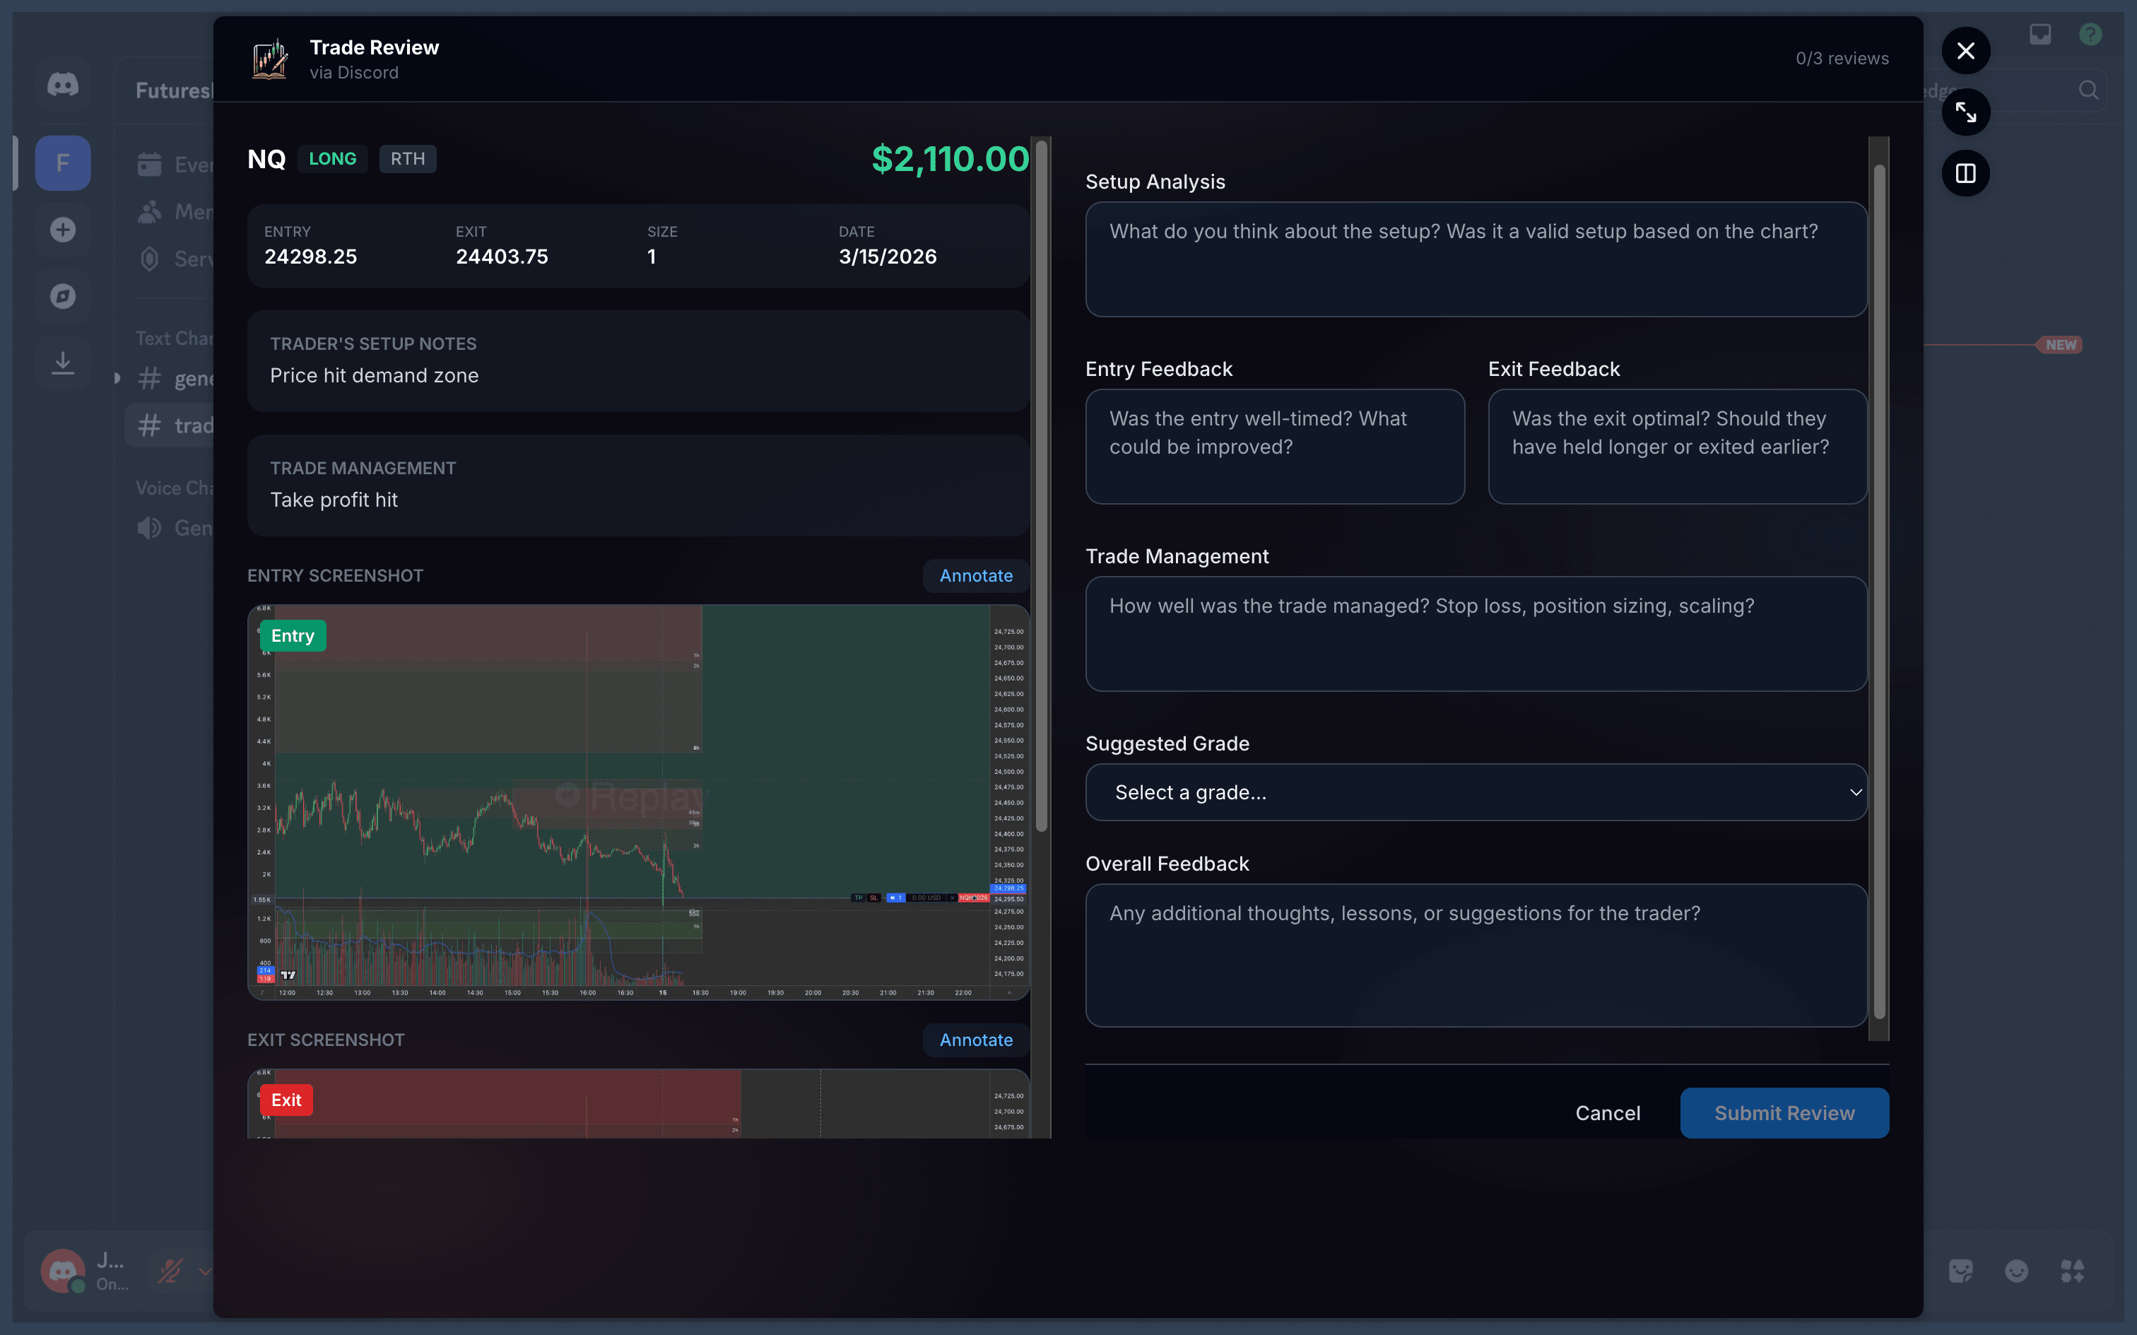Click the inbox icon in the top right

click(x=2040, y=35)
